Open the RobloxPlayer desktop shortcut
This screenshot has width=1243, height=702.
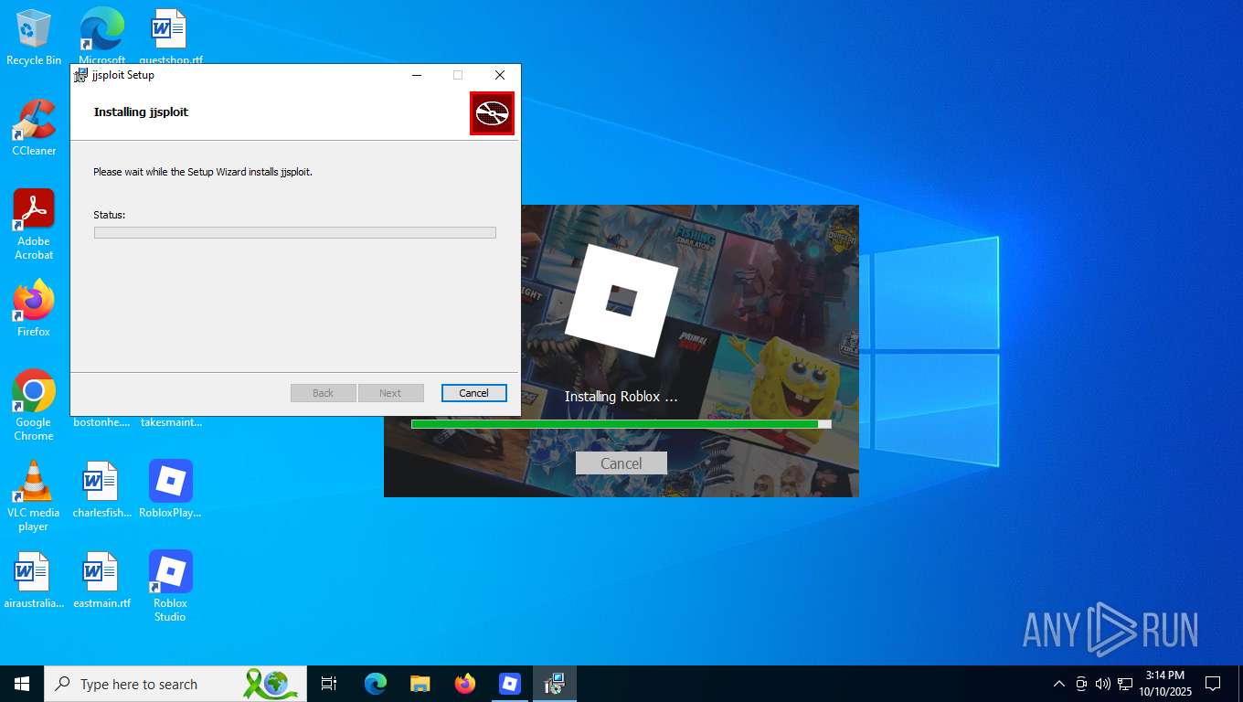[x=170, y=489]
